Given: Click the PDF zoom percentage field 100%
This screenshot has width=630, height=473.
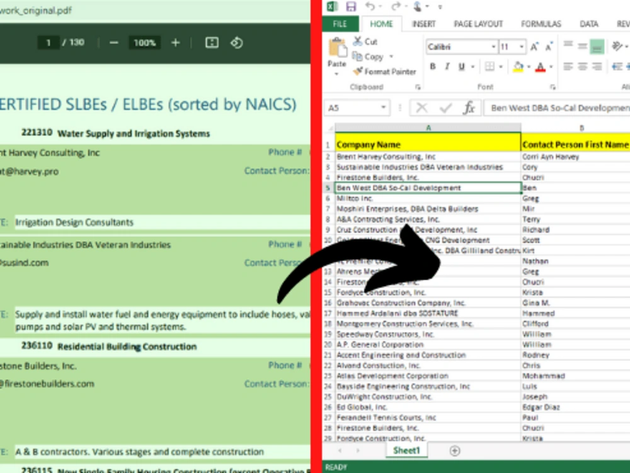Looking at the screenshot, I should click(x=145, y=43).
